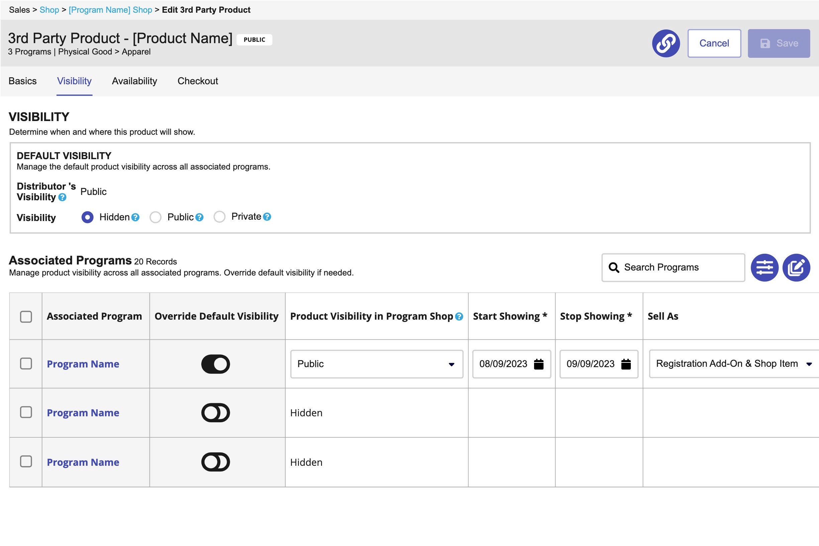The image size is (819, 546).
Task: Switch to the Availability tab
Action: pyautogui.click(x=134, y=81)
